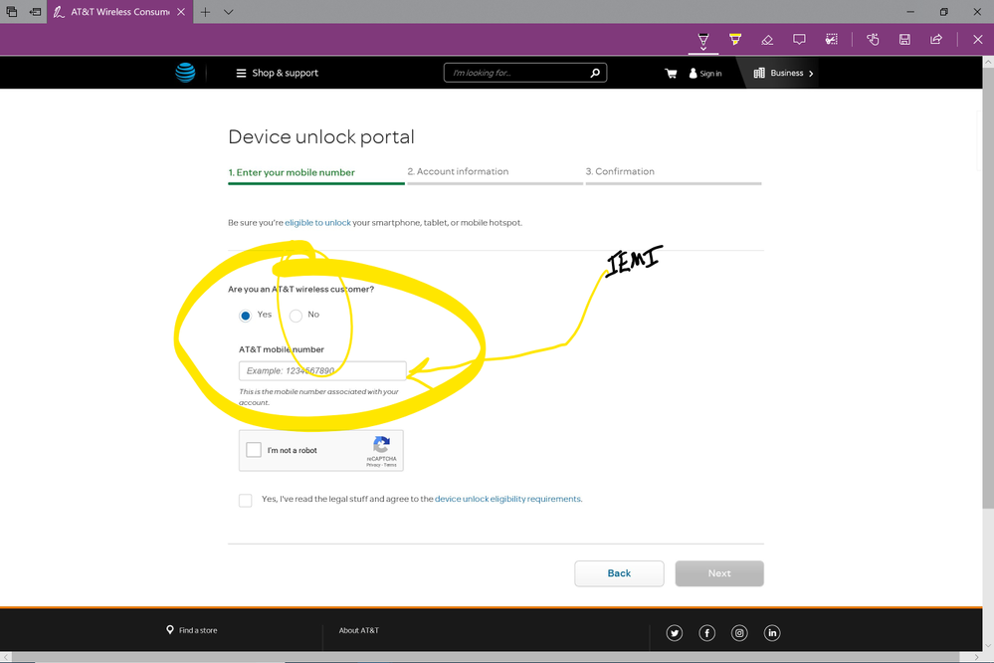Add a typed note with comment tool
Image resolution: width=994 pixels, height=663 pixels.
click(x=799, y=40)
